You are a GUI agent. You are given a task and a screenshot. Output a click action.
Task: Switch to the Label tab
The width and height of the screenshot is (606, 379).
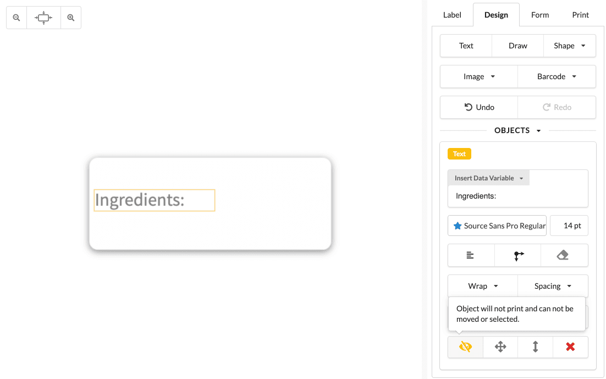pyautogui.click(x=452, y=15)
